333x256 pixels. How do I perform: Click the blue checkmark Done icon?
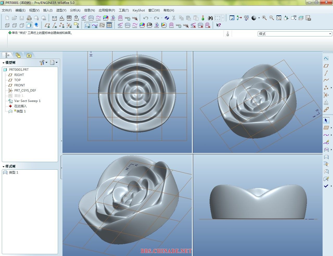tap(326, 186)
